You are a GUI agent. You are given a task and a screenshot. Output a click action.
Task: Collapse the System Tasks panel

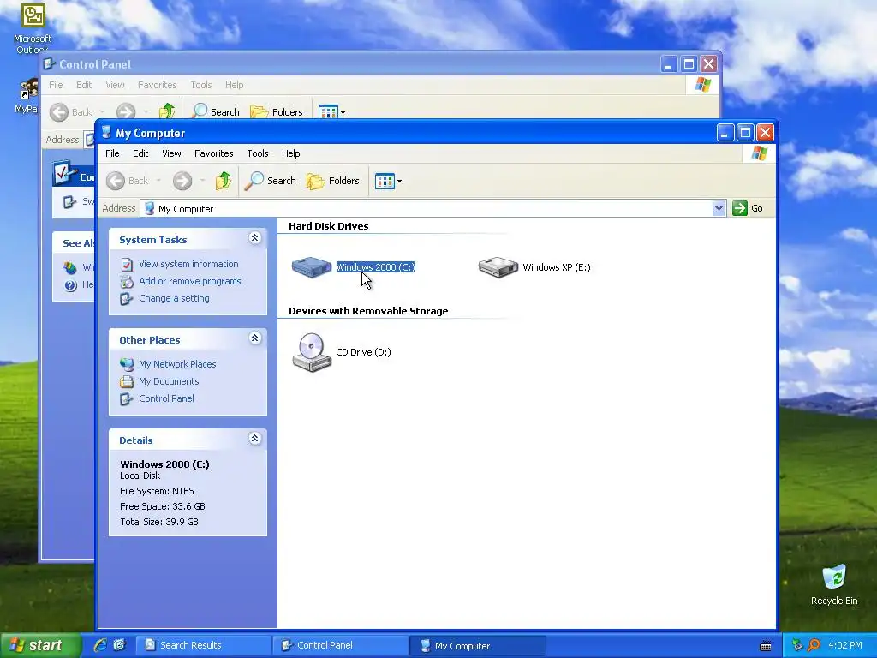254,238
